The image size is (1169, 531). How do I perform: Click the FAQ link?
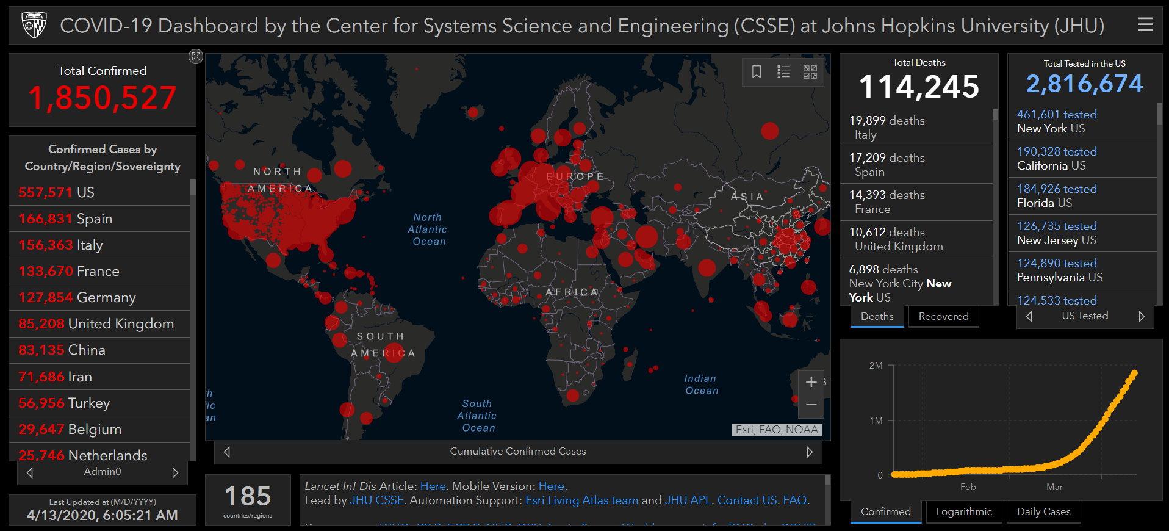(x=794, y=500)
